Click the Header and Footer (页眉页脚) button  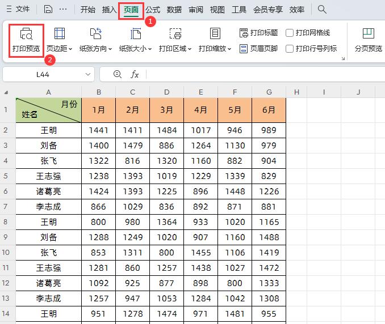(258, 49)
